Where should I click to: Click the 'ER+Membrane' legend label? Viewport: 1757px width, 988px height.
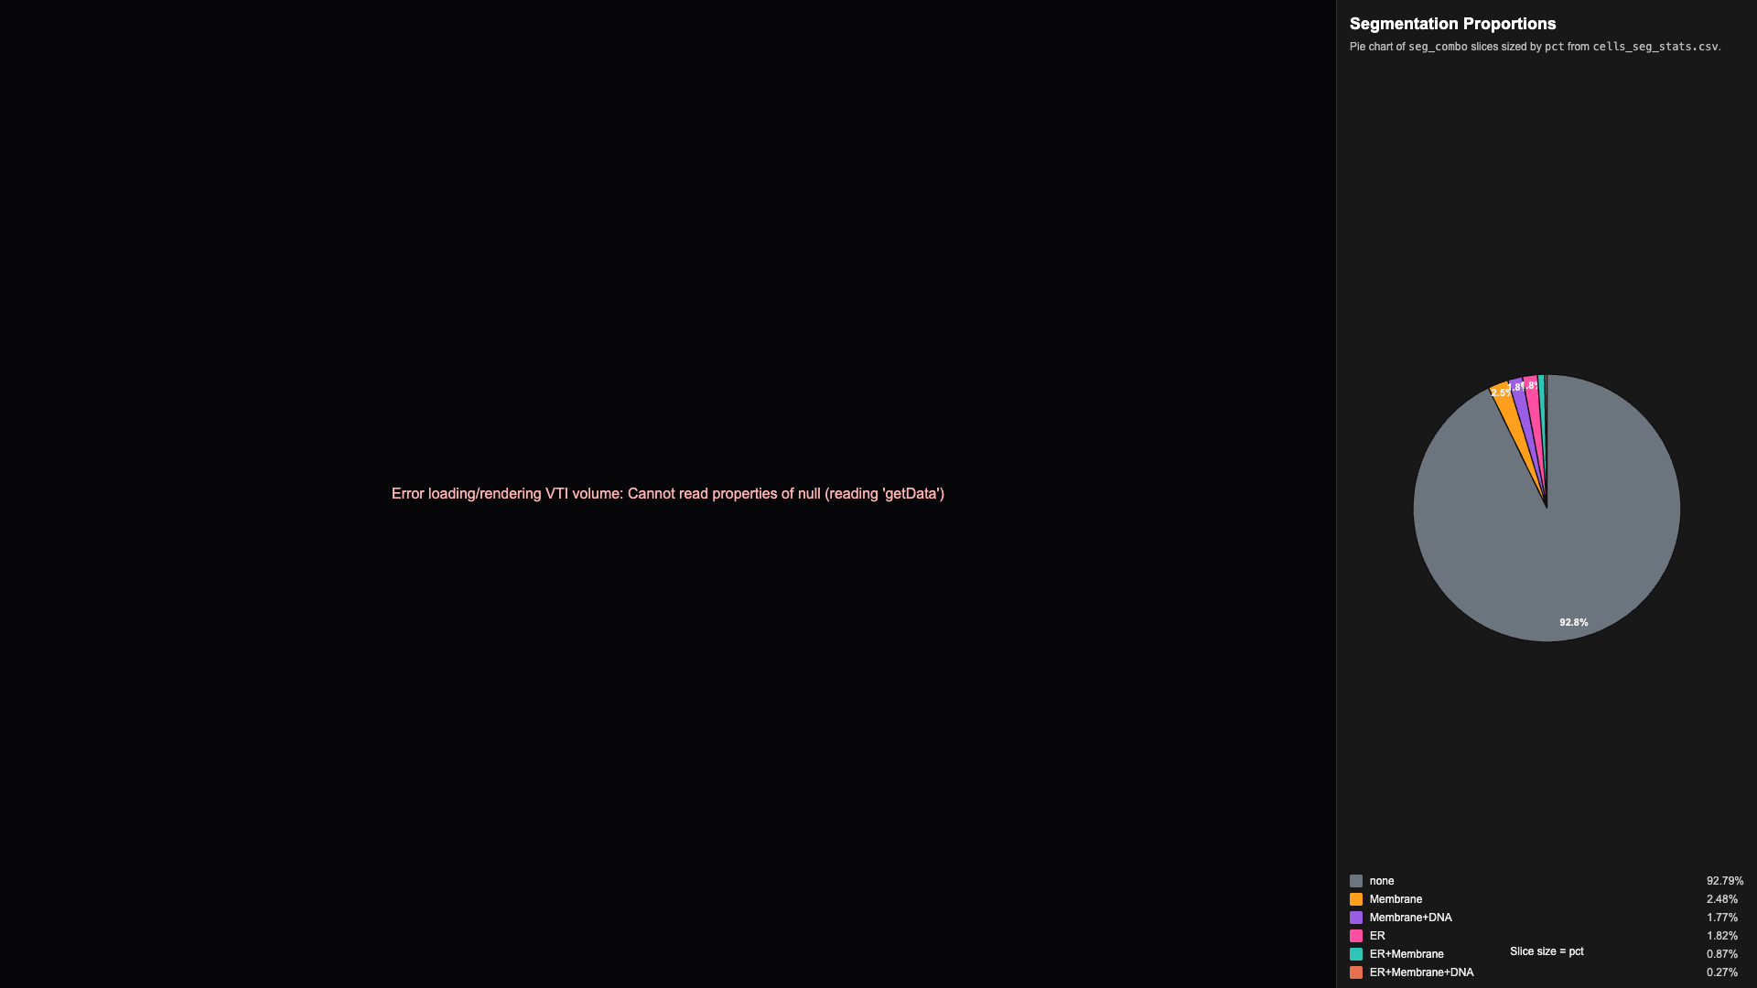tap(1407, 954)
